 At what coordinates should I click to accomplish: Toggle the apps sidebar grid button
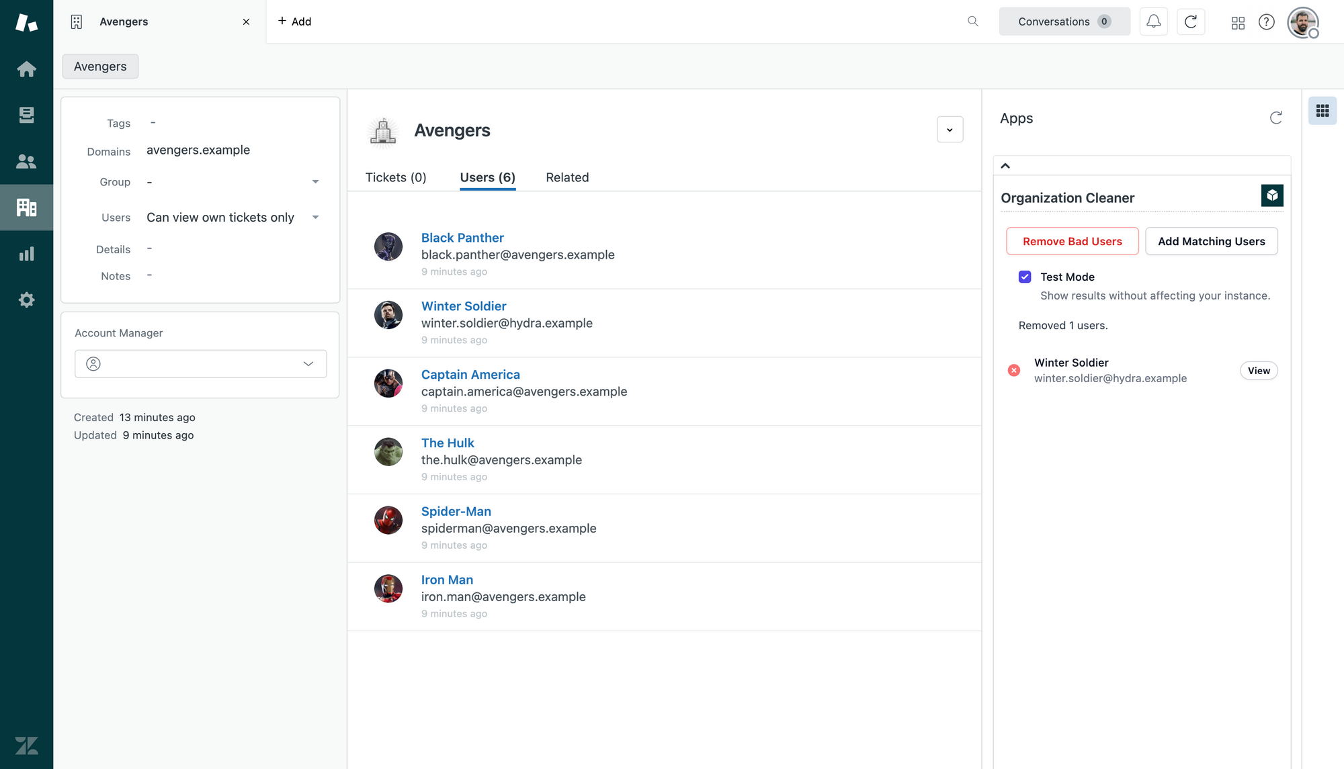[x=1322, y=111]
